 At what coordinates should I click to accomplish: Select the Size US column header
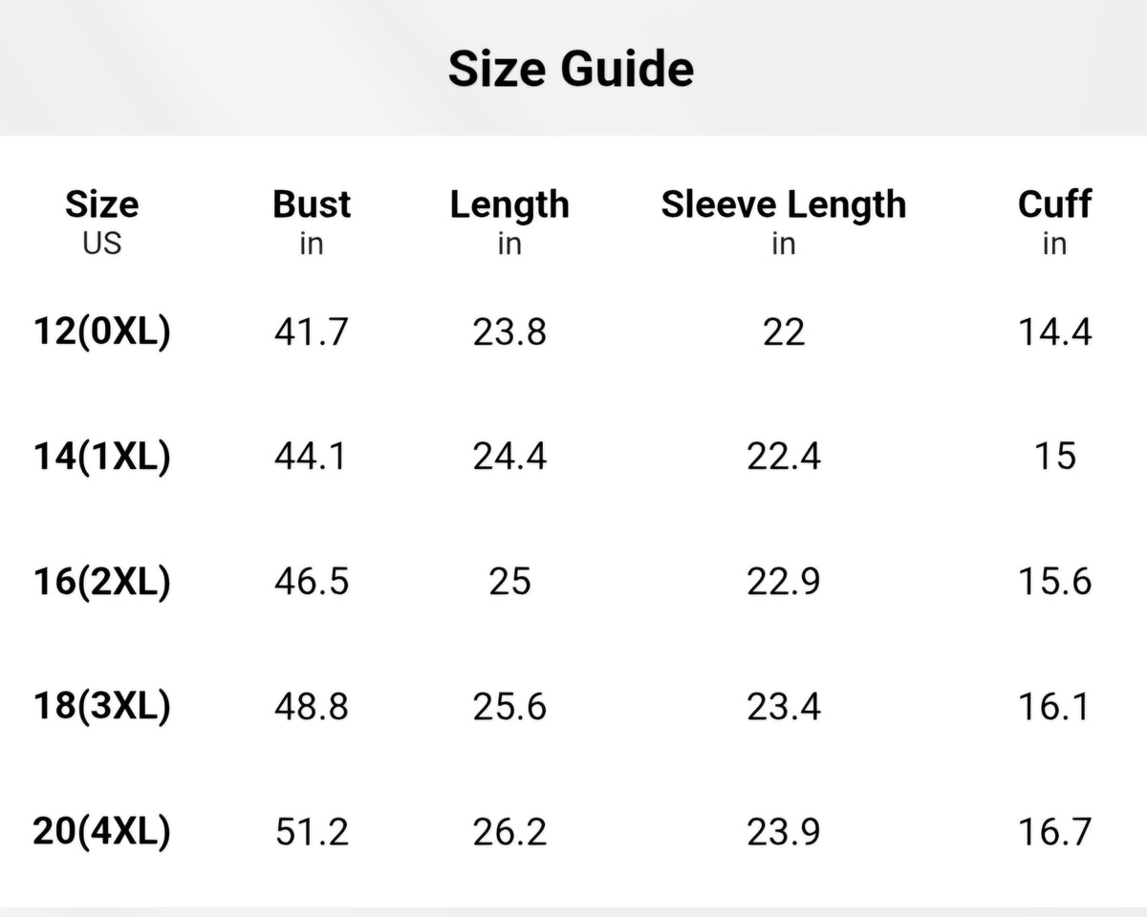(101, 222)
